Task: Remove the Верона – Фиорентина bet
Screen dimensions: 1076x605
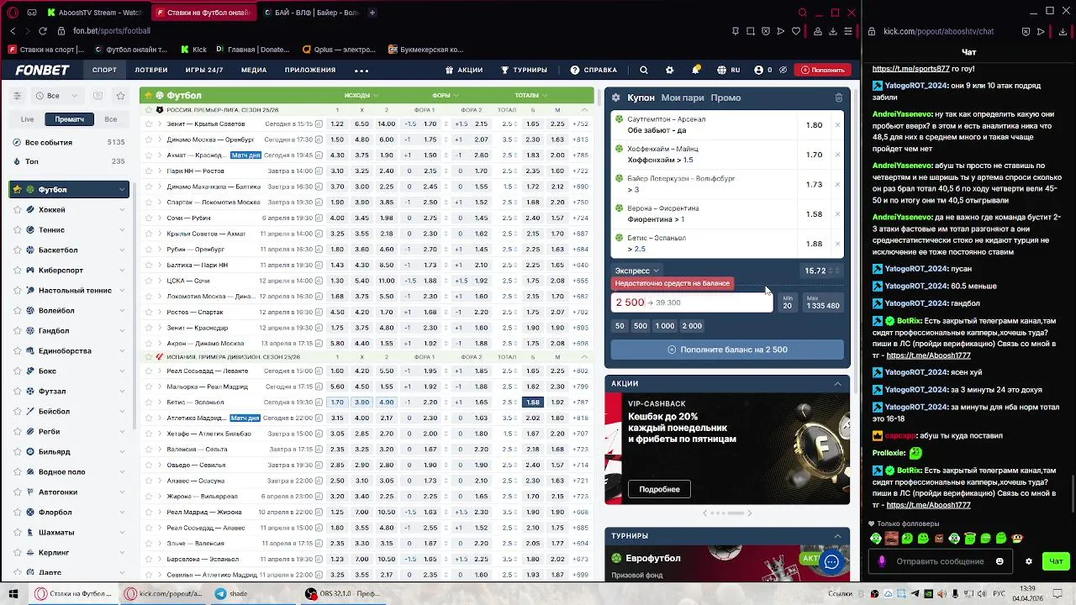Action: pyautogui.click(x=837, y=214)
